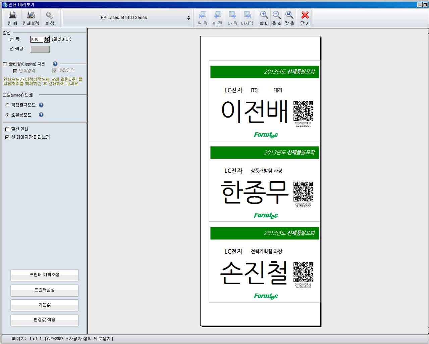Uncheck 첫 페이지만 미리보기 checkbox

7,137
